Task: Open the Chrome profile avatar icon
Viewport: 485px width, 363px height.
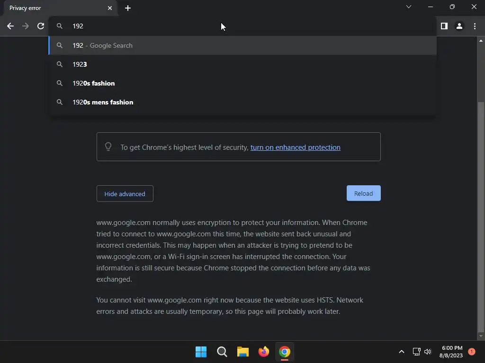Action: (459, 26)
